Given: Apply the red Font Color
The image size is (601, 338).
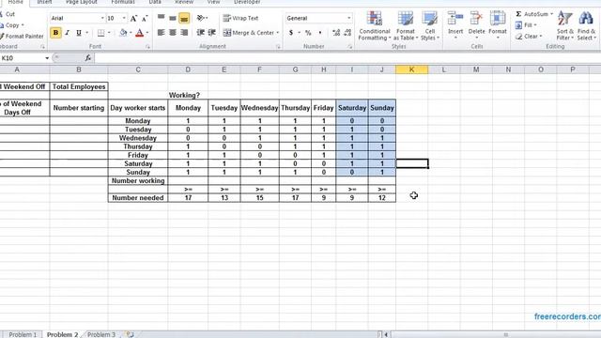Looking at the screenshot, I should point(140,33).
